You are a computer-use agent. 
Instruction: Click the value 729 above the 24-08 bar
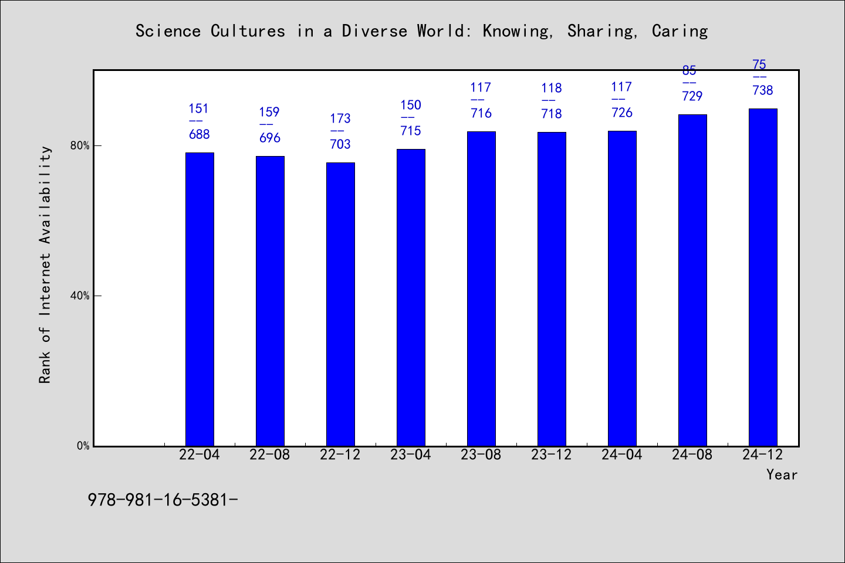click(692, 96)
